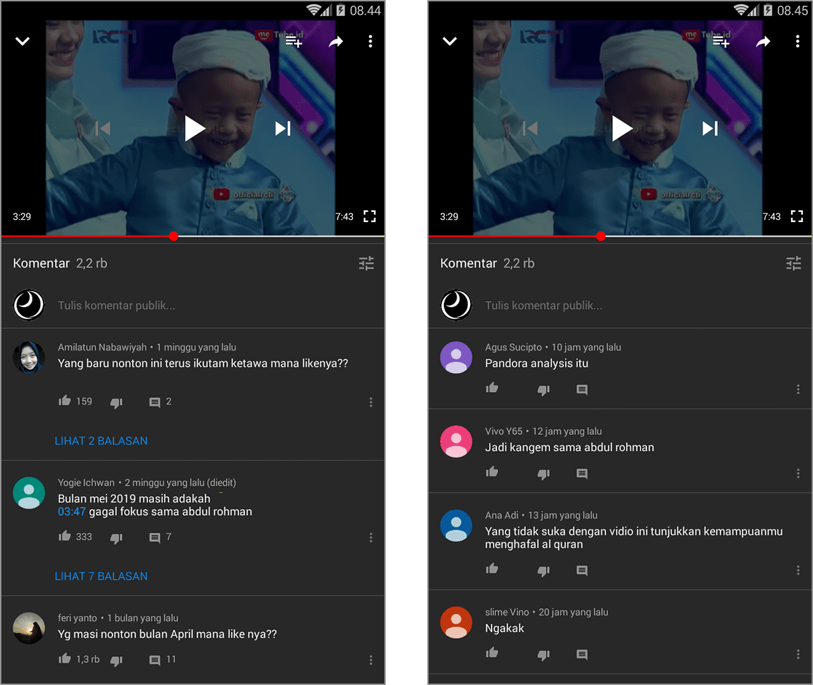This screenshot has height=685, width=813.
Task: Open the left video's overflow menu
Action: [370, 41]
